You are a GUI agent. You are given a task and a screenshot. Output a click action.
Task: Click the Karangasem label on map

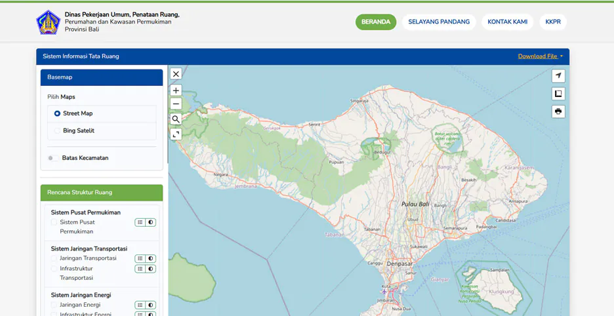point(519,168)
